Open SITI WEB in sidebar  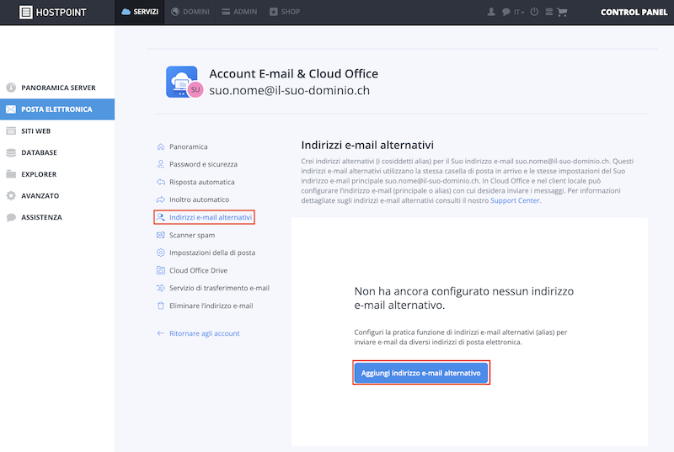57,131
